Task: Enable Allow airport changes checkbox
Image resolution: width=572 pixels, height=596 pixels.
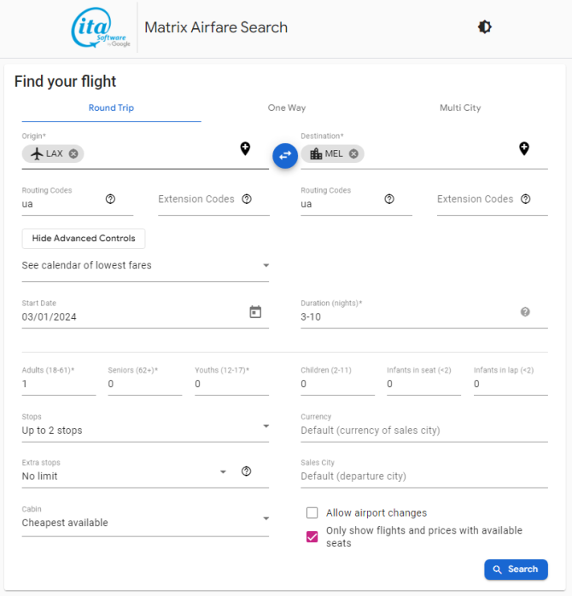Action: [312, 512]
